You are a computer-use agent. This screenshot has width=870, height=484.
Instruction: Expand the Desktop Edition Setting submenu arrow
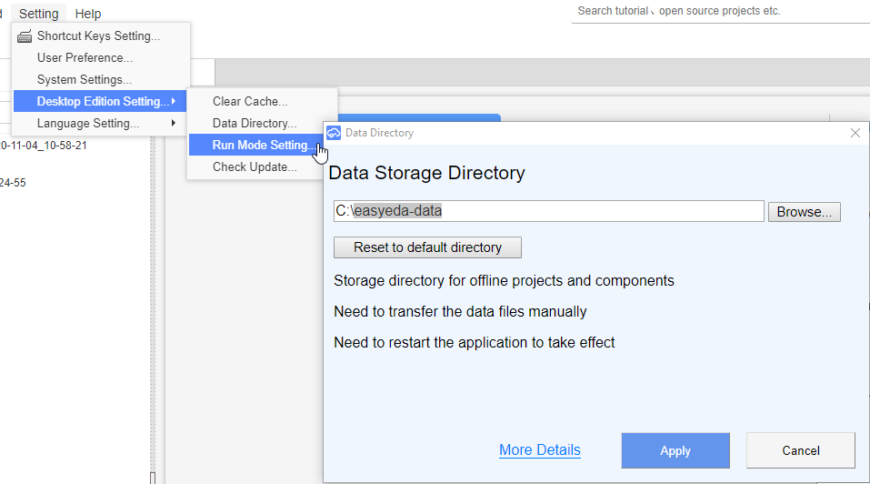[x=174, y=101]
